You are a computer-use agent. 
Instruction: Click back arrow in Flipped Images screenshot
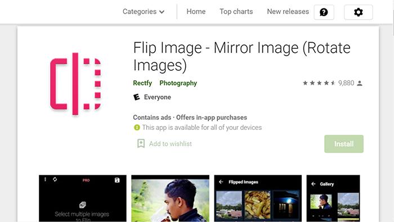pos(221,182)
